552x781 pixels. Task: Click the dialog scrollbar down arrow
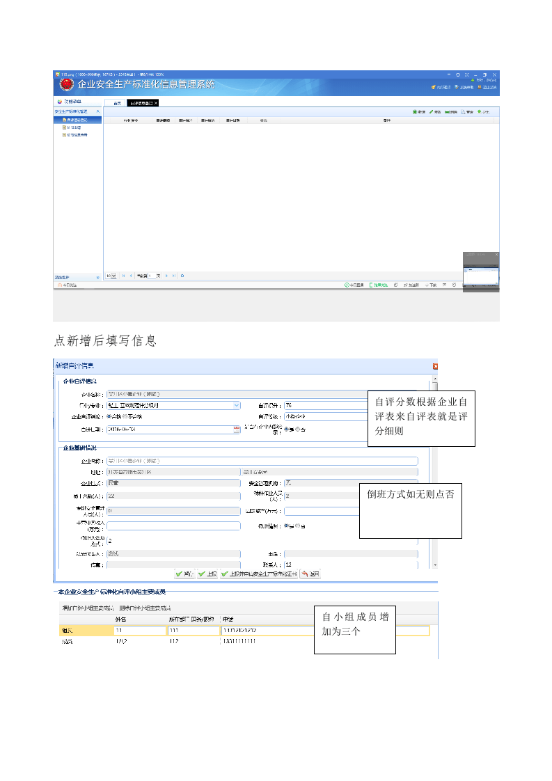[435, 565]
